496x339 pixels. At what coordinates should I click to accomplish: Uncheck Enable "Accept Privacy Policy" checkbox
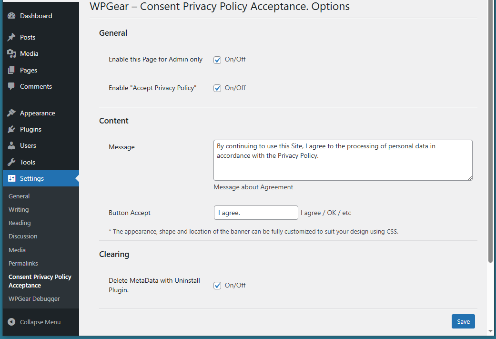click(217, 88)
